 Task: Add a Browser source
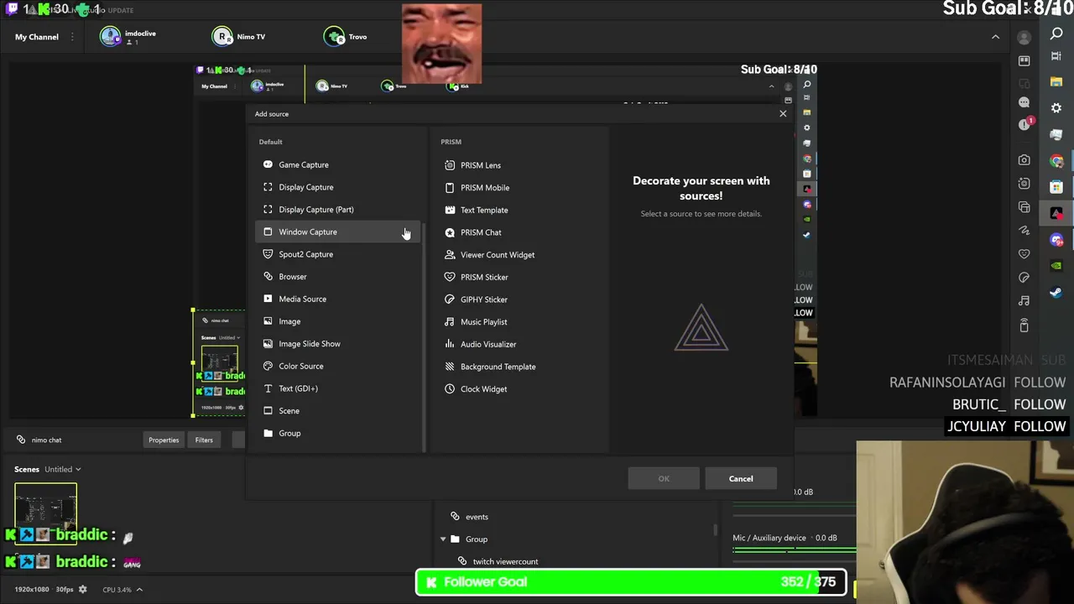click(339, 277)
